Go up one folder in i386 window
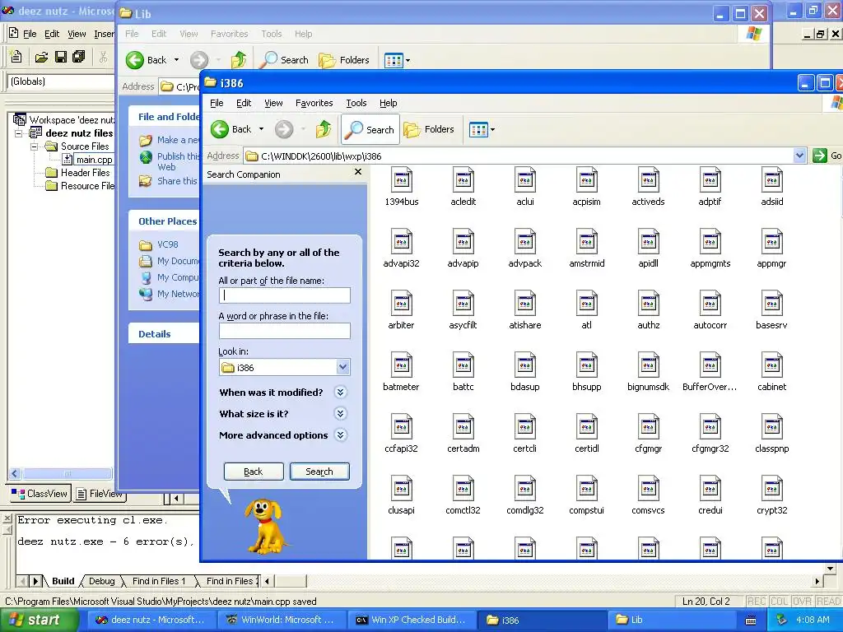The height and width of the screenshot is (632, 843). (x=323, y=129)
